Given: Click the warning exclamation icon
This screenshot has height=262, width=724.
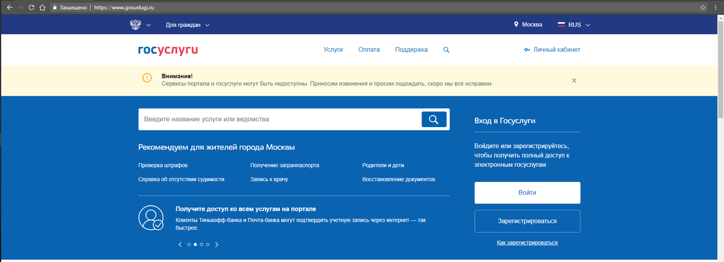Looking at the screenshot, I should 147,78.
